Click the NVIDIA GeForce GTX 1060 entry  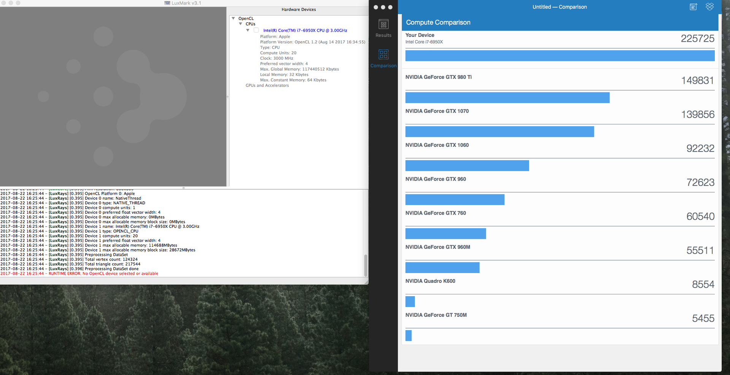(x=437, y=145)
